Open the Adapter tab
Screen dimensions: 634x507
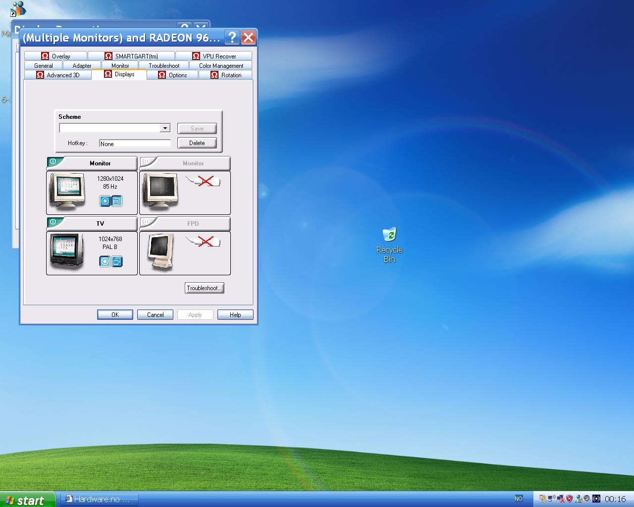82,65
